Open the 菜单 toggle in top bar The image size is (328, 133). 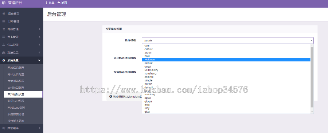(x=50, y=3)
